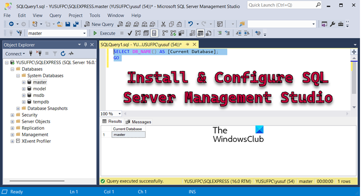The height and width of the screenshot is (196, 361).
Task: Click the Object Explorer horizontal scrollbar
Action: click(37, 181)
